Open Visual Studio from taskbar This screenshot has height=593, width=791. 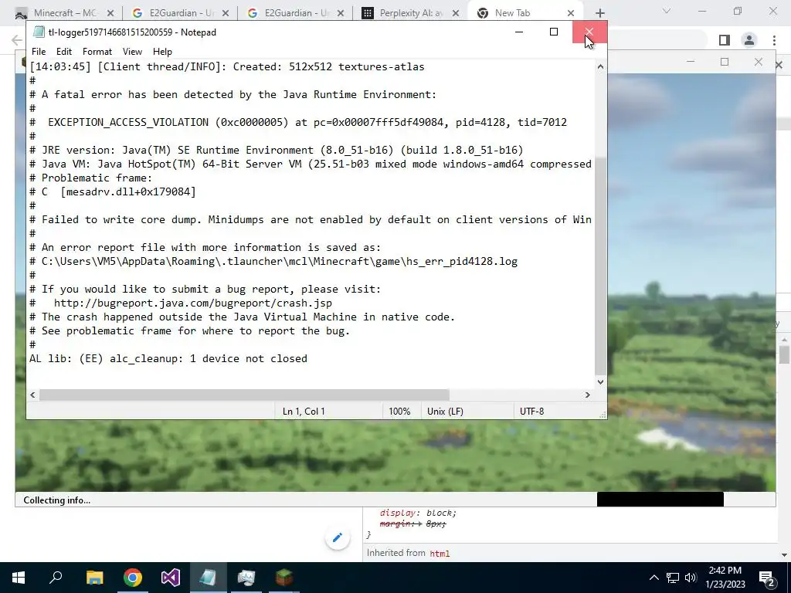pos(171,578)
